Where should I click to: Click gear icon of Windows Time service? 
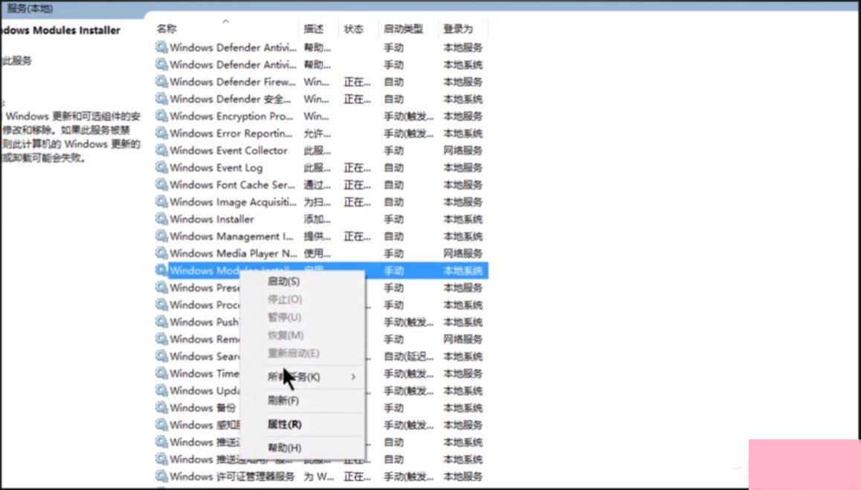(x=161, y=373)
